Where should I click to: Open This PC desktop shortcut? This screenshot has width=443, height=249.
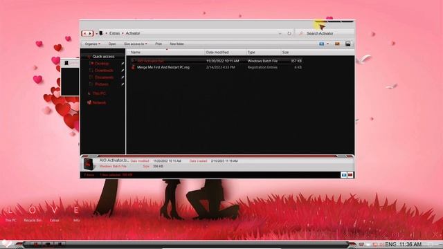click(10, 214)
